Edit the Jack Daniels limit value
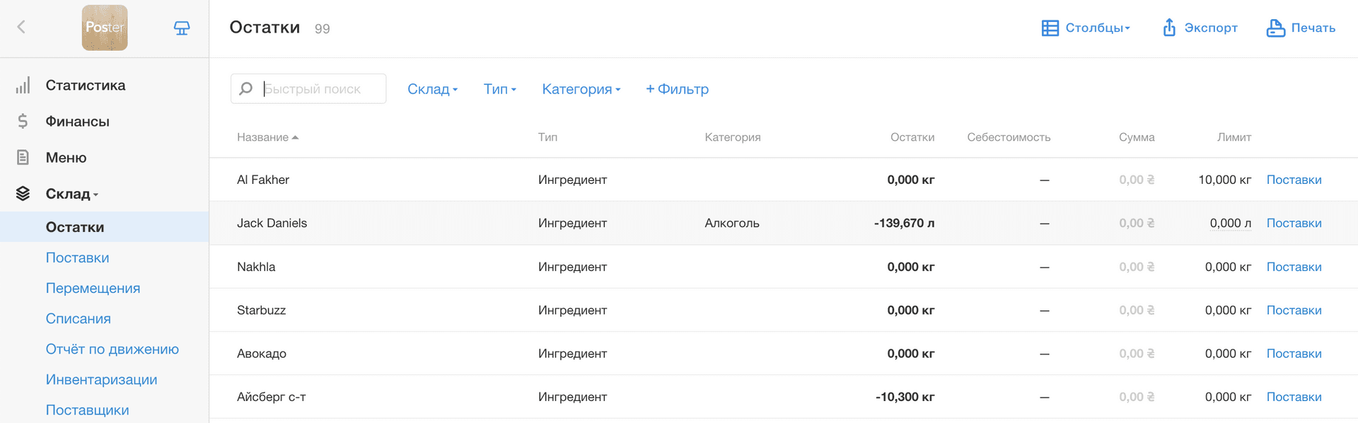Screen dimensions: 1358x423 click(x=1230, y=223)
